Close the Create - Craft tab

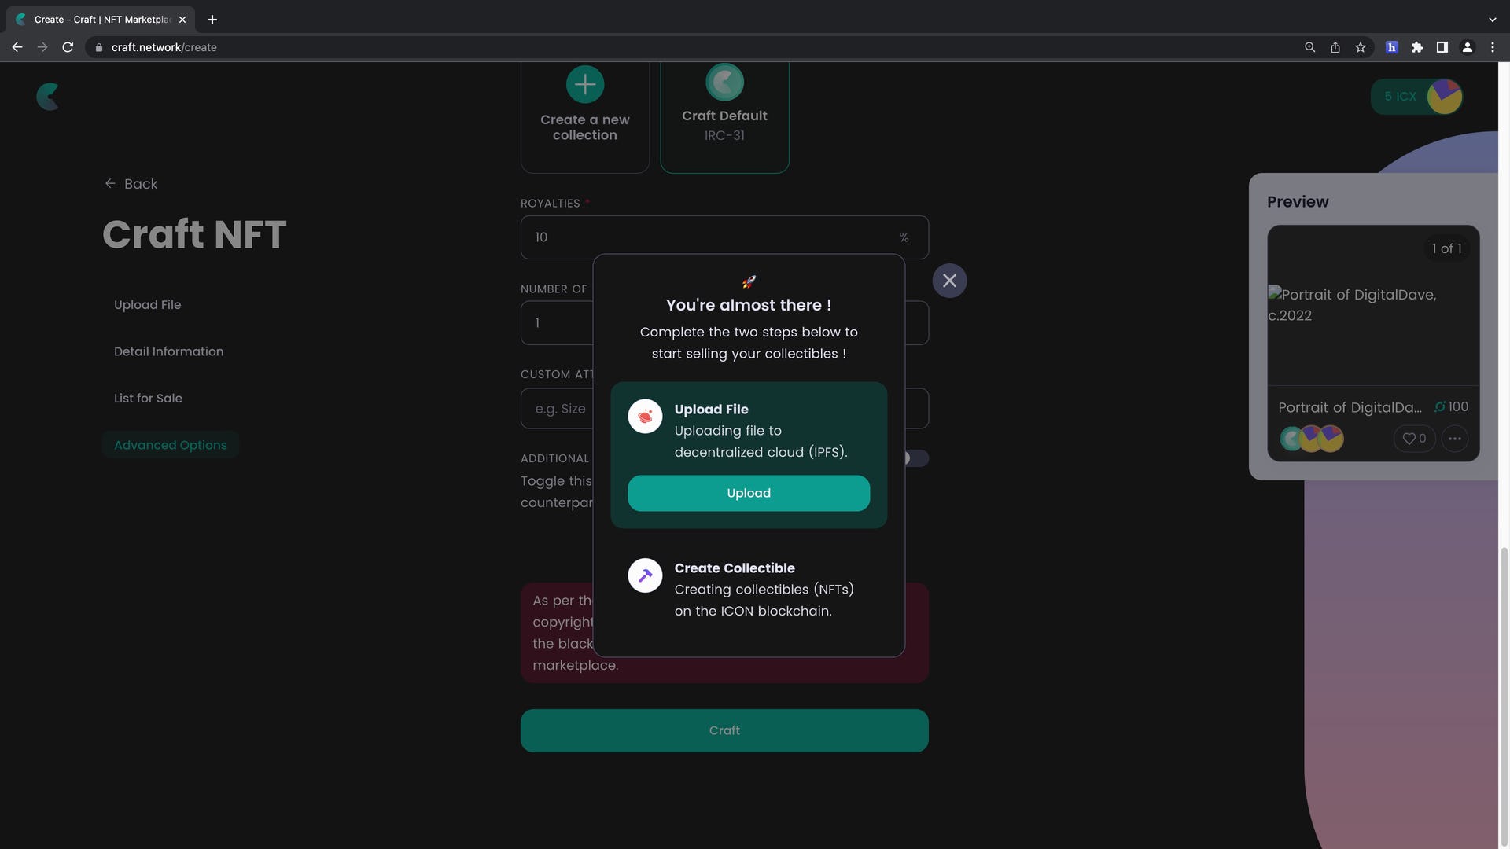[182, 19]
